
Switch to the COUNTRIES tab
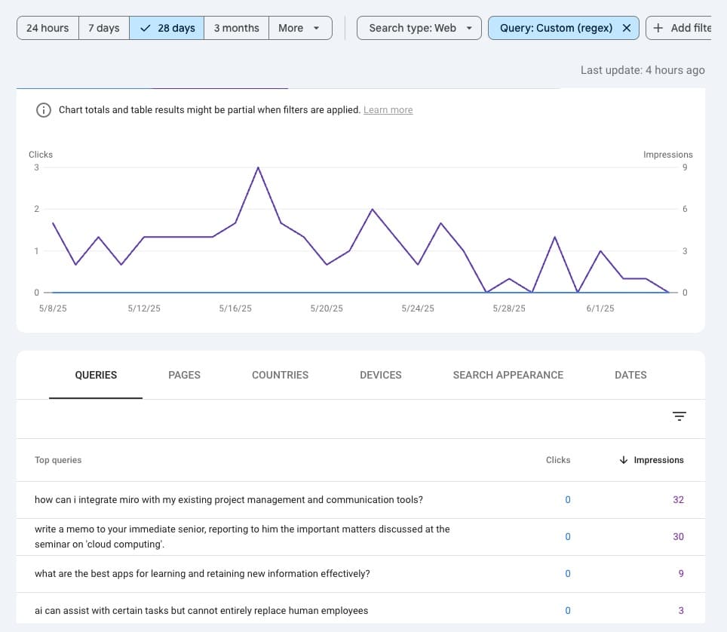point(280,375)
